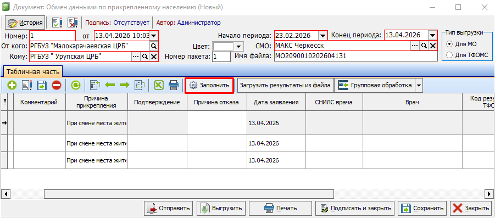This screenshot has height=219, width=495.
Task: Click the ellipsis button in Кому field
Action: click(136, 57)
